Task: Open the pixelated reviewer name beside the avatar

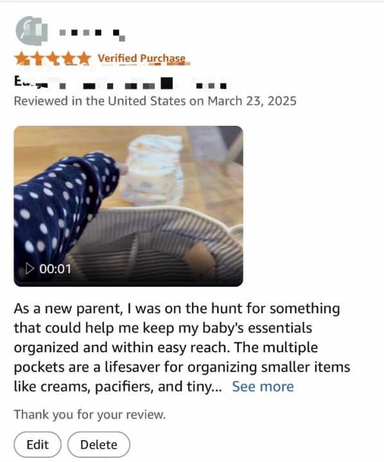Action: coord(92,34)
